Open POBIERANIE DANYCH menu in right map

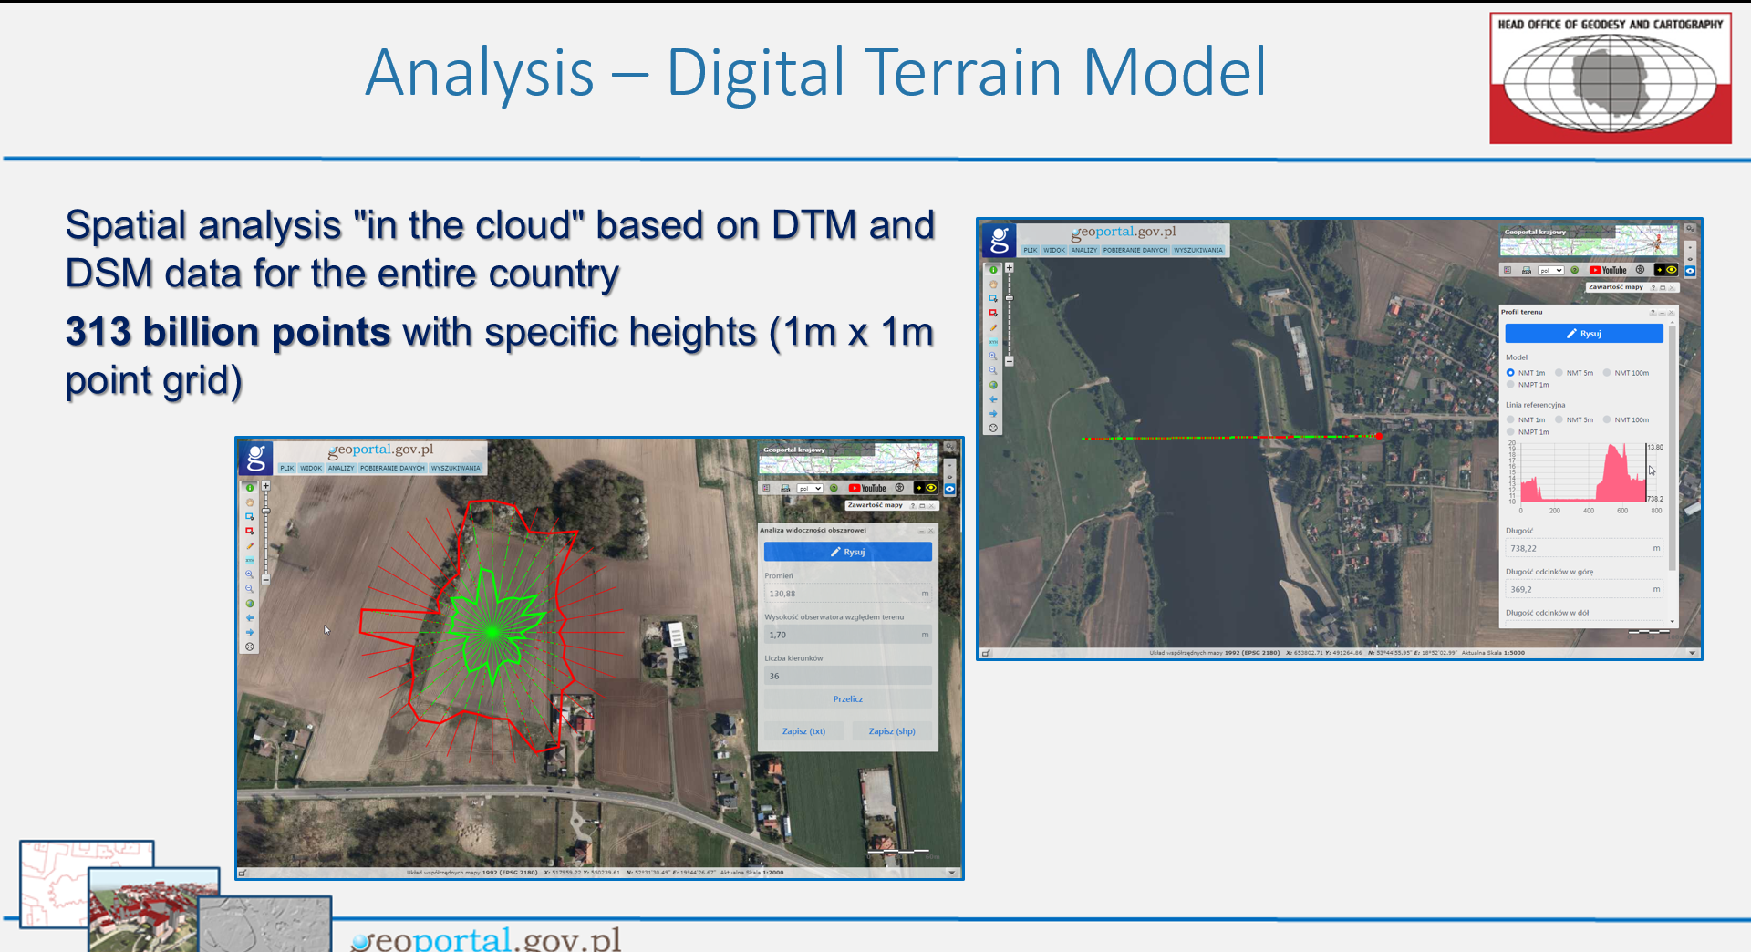tap(1135, 250)
